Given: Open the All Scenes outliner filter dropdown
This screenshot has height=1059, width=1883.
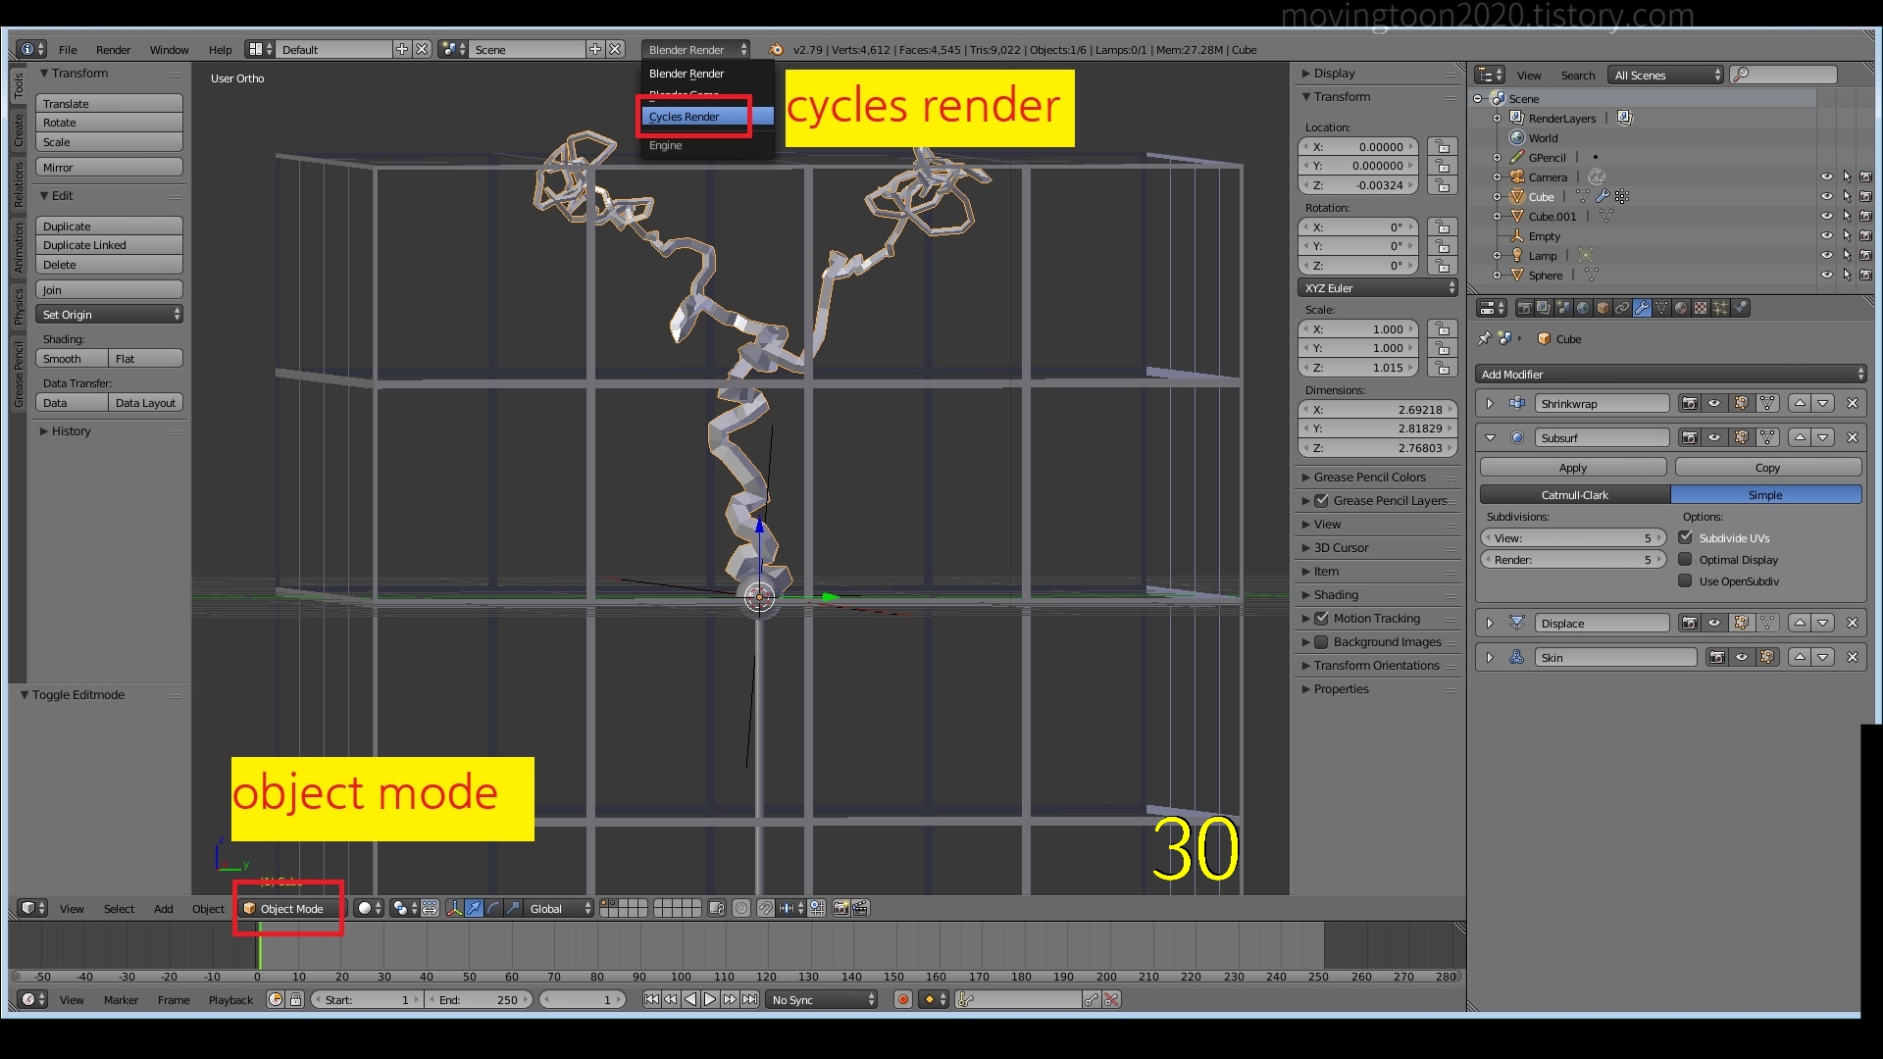Looking at the screenshot, I should pos(1665,75).
